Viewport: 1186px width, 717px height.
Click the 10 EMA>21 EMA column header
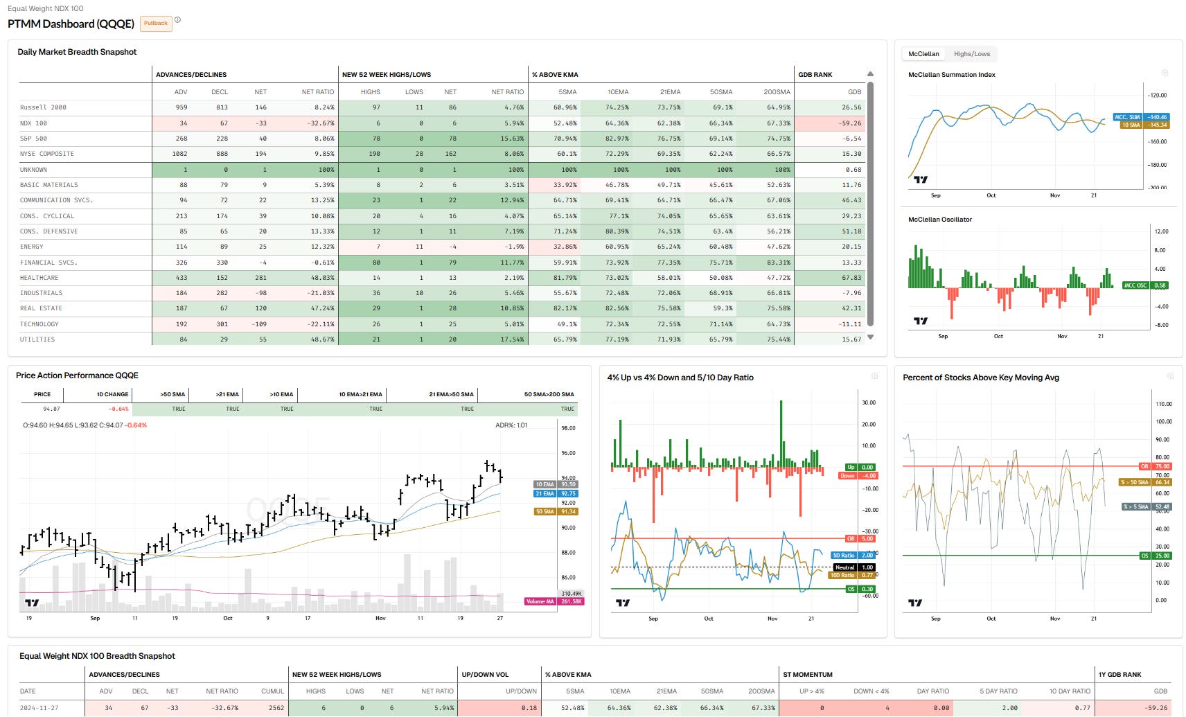click(x=360, y=394)
